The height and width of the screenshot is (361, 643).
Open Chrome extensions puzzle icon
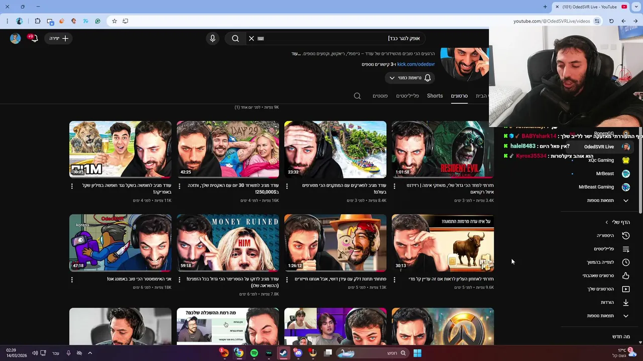[x=38, y=21]
